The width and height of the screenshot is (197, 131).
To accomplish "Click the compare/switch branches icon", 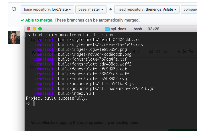I will [14, 9].
